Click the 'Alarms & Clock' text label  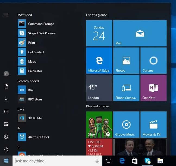(39, 137)
